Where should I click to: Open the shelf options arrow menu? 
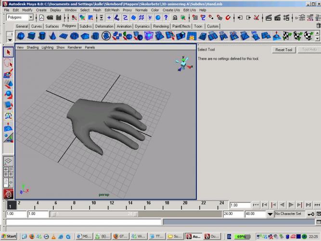(10, 40)
